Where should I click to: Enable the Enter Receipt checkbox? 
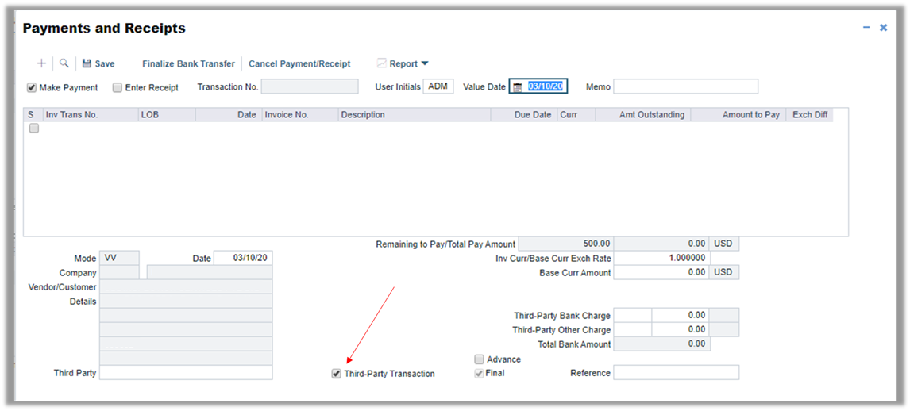[118, 88]
